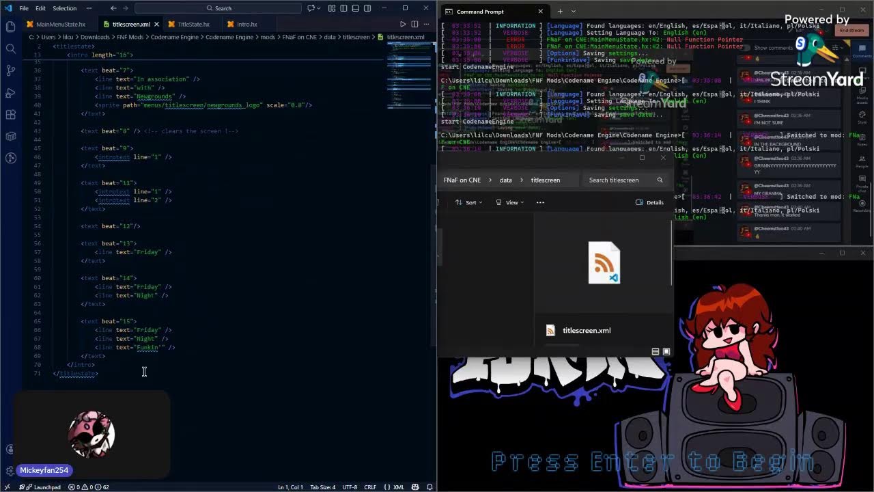Click the End stream button
Viewport: 874px width, 492px height.
(851, 31)
